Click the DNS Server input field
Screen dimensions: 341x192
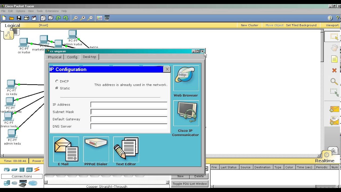[x=129, y=126]
